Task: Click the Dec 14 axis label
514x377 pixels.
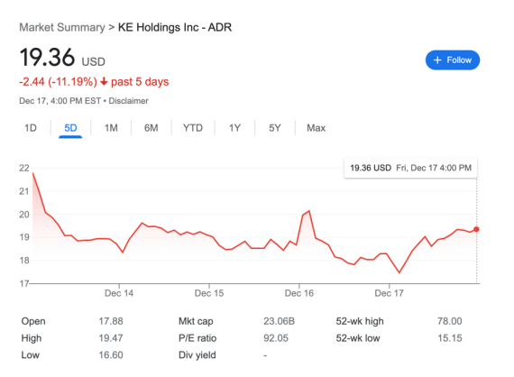Action: coord(119,293)
